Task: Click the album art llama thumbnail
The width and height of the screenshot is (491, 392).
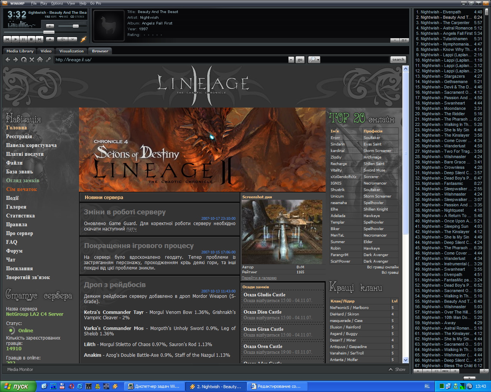Action: [x=108, y=25]
